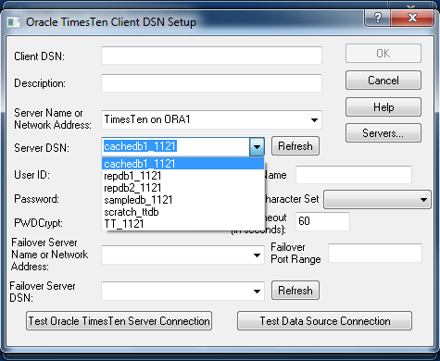The image size is (440, 361).
Task: Click Refresh next to Server DSN
Action: (x=295, y=146)
